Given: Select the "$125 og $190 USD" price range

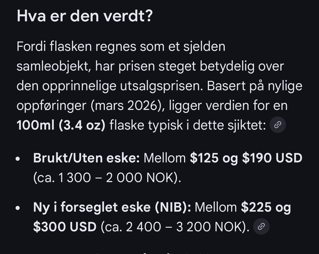Looking at the screenshot, I should click(246, 158).
